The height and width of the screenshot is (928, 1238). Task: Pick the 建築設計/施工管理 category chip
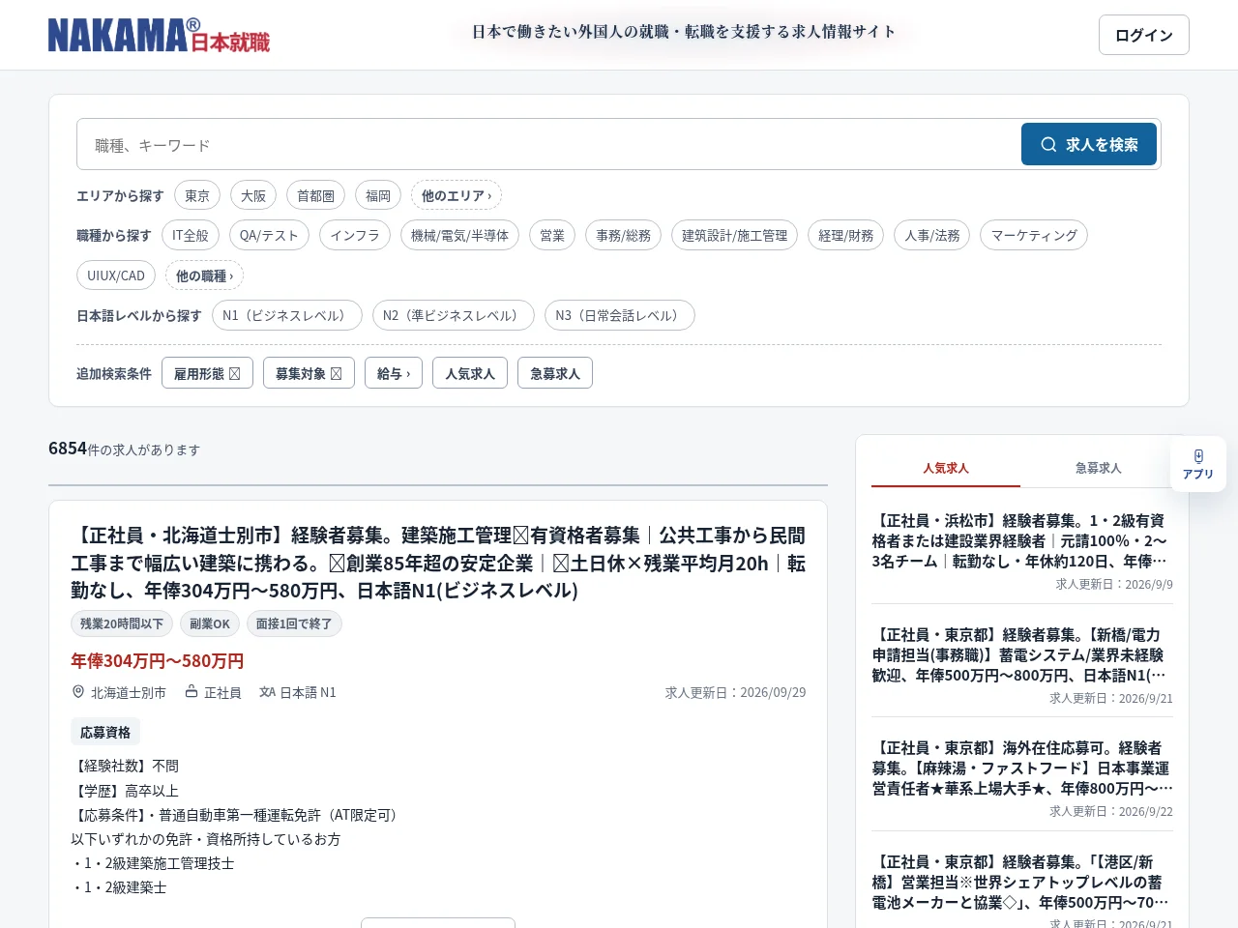click(x=735, y=235)
